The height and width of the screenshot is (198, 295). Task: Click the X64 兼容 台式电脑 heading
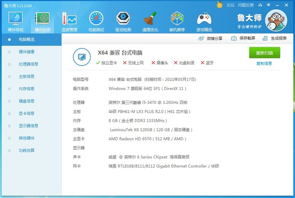click(120, 53)
